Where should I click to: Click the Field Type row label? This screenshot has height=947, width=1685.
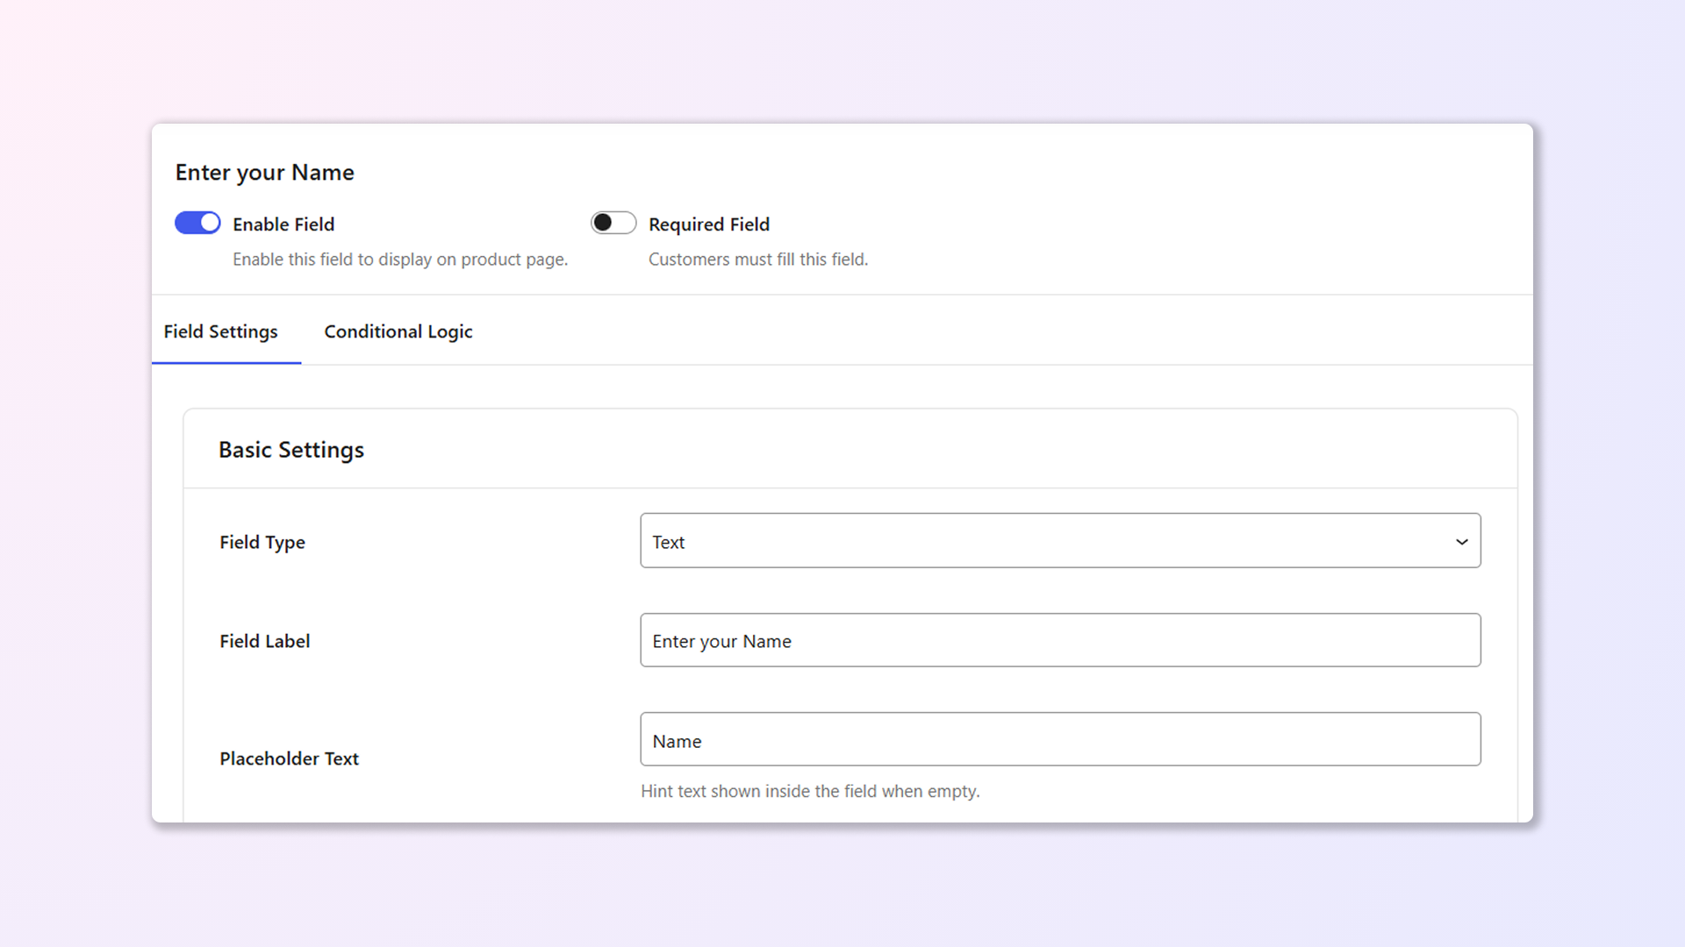[262, 542]
